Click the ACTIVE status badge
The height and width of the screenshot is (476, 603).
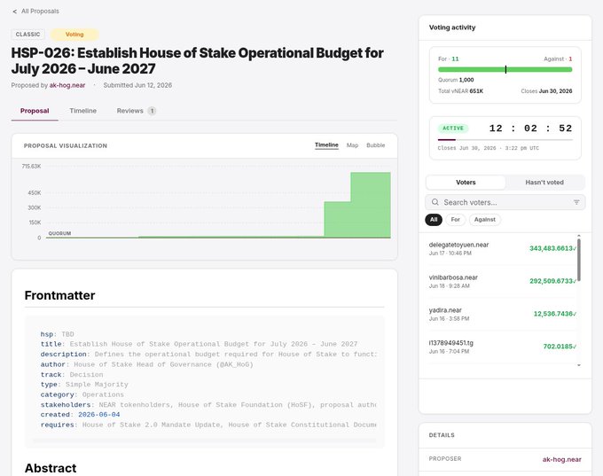click(453, 129)
